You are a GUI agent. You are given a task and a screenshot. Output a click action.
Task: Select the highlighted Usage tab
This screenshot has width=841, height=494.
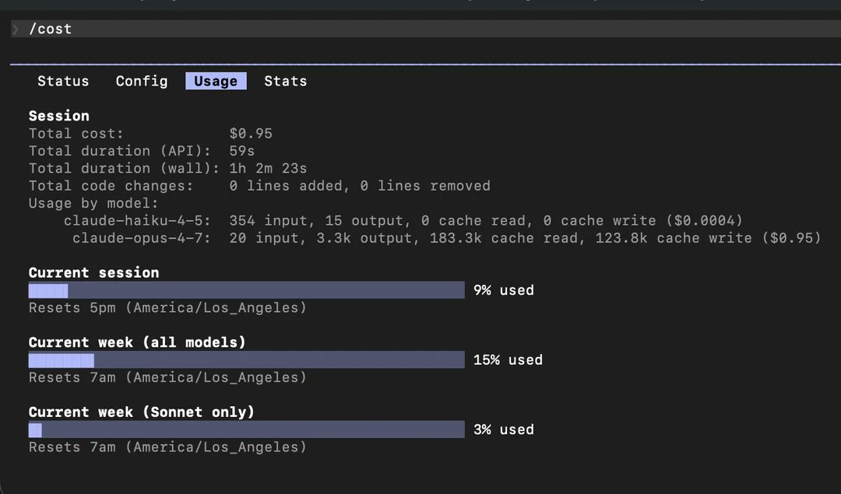pyautogui.click(x=216, y=81)
